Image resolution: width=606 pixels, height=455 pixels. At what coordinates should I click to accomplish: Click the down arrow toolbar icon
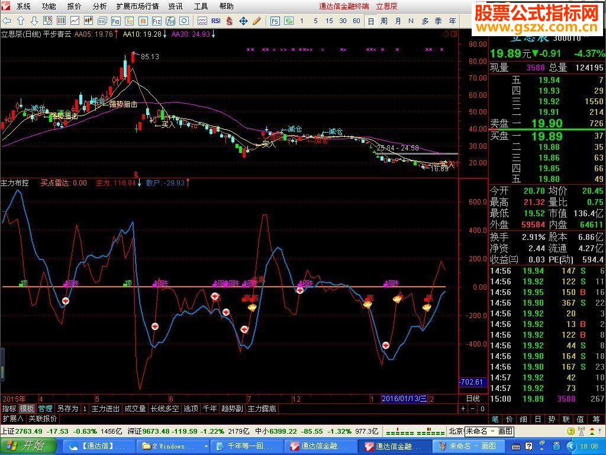(34, 21)
